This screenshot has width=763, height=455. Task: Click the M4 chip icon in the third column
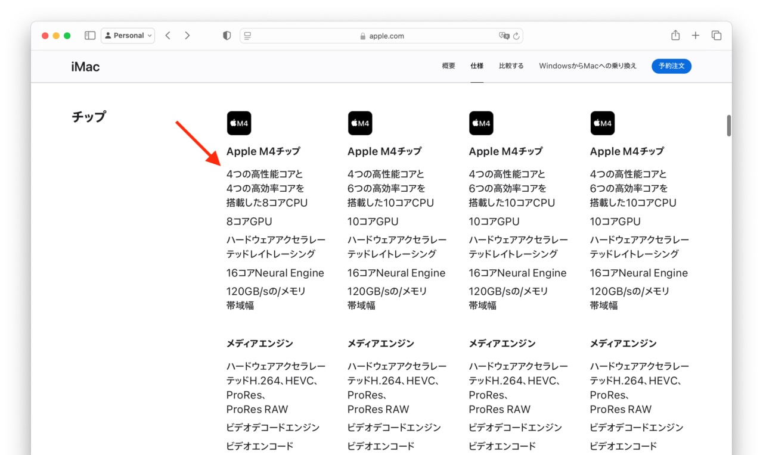(481, 123)
